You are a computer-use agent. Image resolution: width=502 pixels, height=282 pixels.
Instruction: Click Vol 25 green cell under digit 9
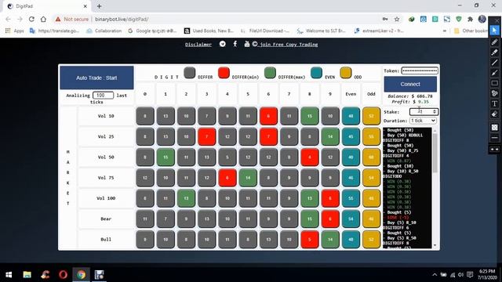tap(330, 136)
